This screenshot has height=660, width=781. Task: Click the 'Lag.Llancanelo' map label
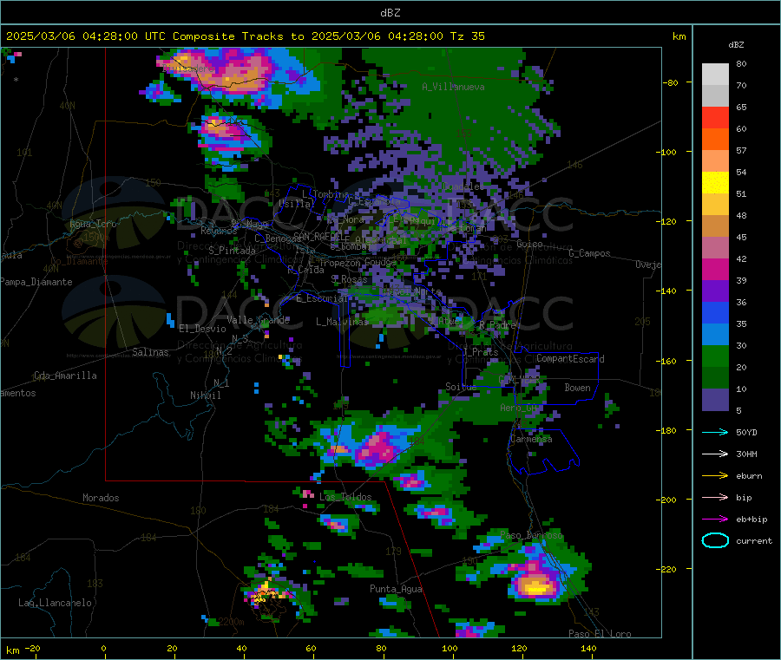(55, 603)
